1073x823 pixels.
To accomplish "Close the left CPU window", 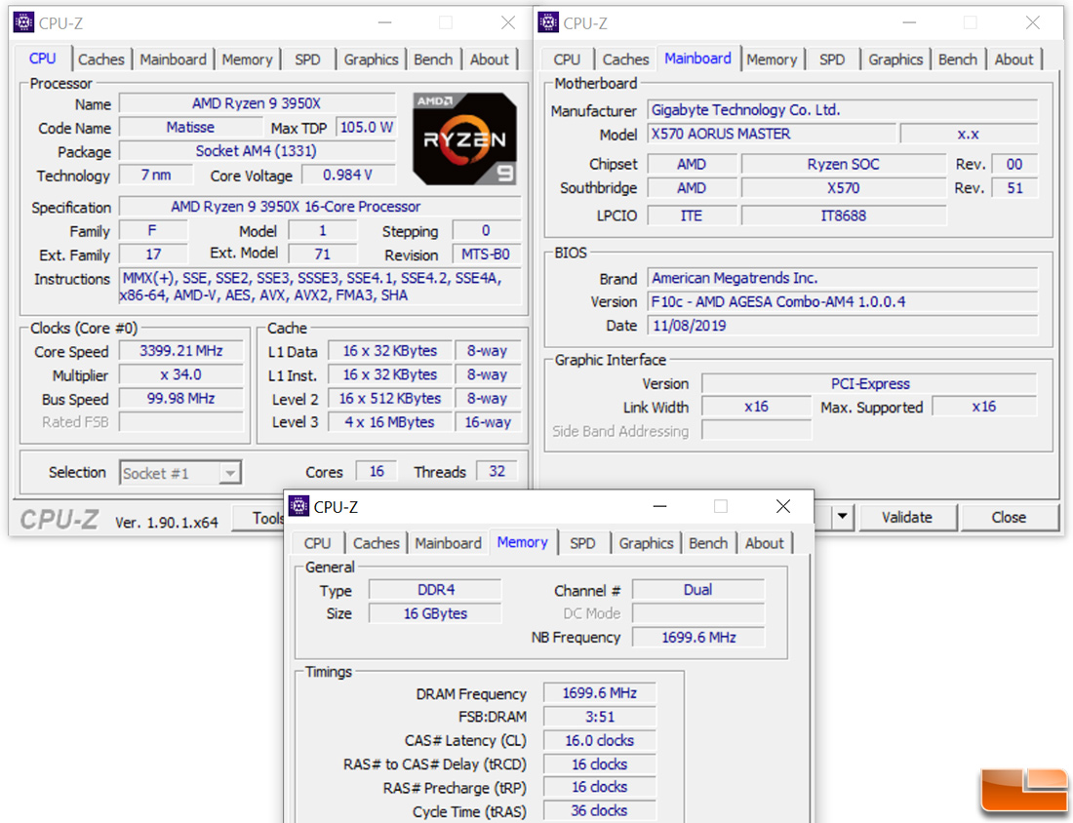I will point(508,22).
